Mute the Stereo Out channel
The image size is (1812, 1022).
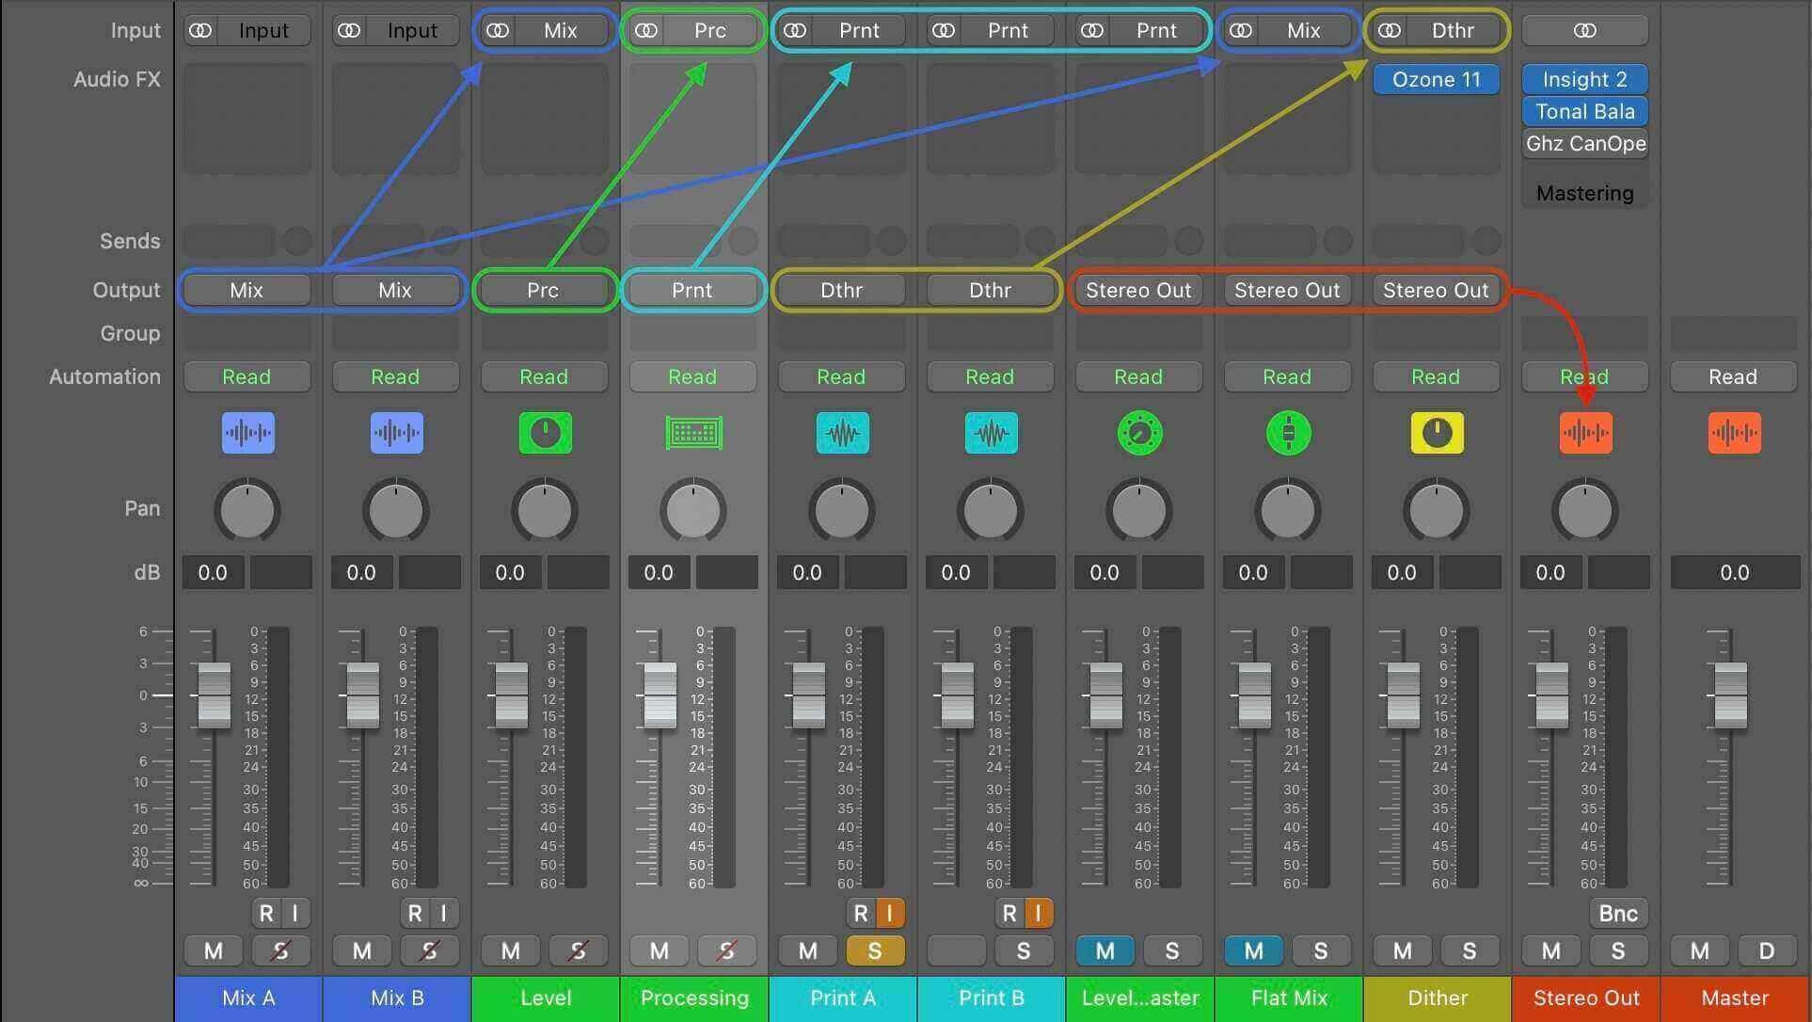[x=1551, y=950]
